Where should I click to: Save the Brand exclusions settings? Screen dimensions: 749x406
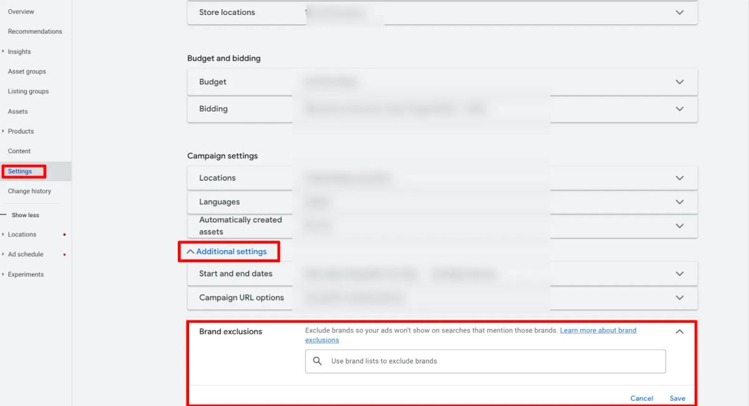coord(677,399)
